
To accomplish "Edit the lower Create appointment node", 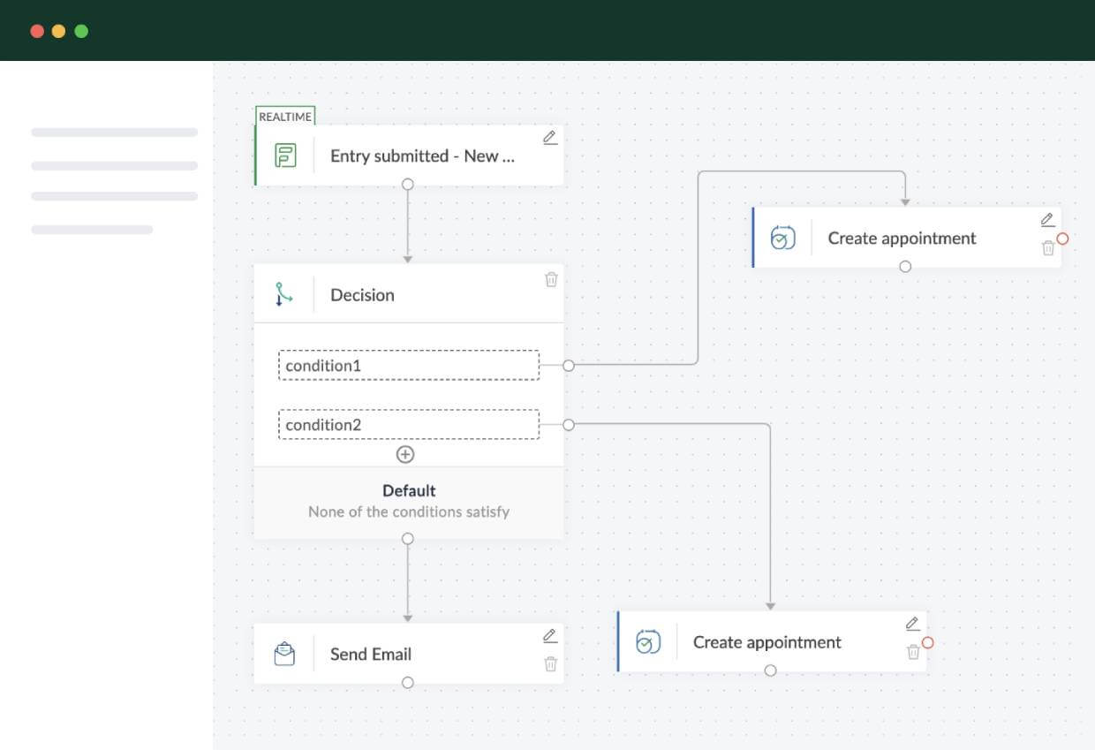I will click(x=913, y=624).
